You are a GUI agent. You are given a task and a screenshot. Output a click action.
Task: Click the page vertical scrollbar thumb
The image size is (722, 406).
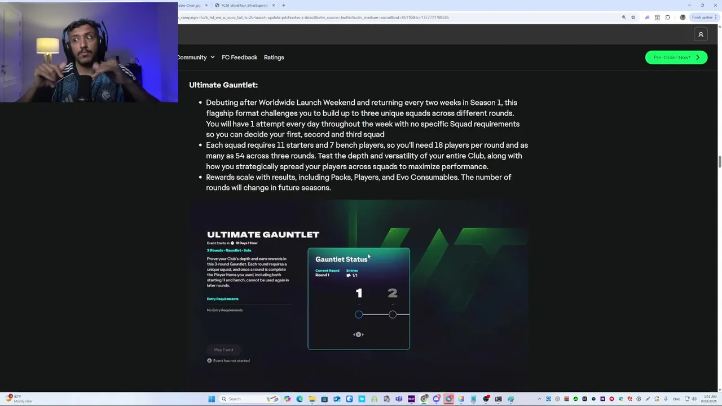click(x=719, y=162)
